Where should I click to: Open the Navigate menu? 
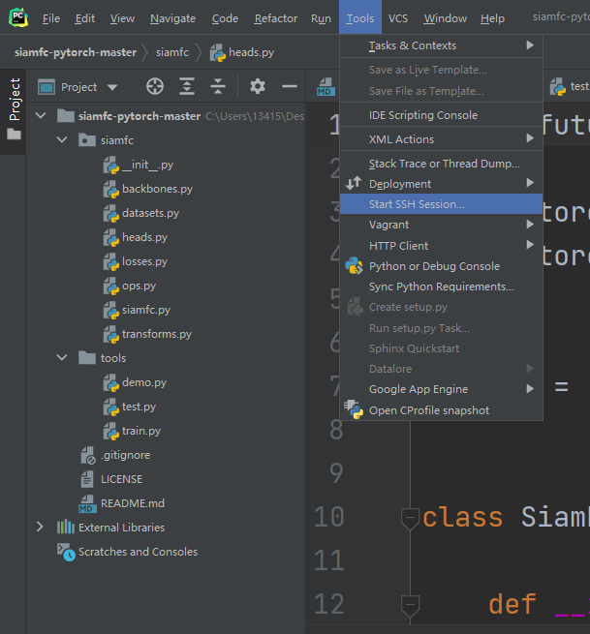click(172, 18)
